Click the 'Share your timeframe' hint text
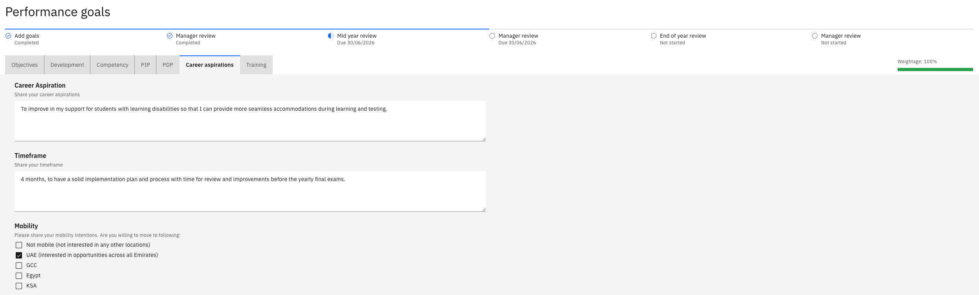979x295 pixels. (x=38, y=165)
